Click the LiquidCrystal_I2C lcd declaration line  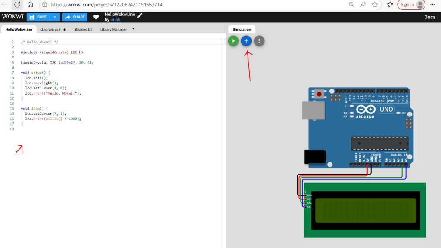click(57, 63)
